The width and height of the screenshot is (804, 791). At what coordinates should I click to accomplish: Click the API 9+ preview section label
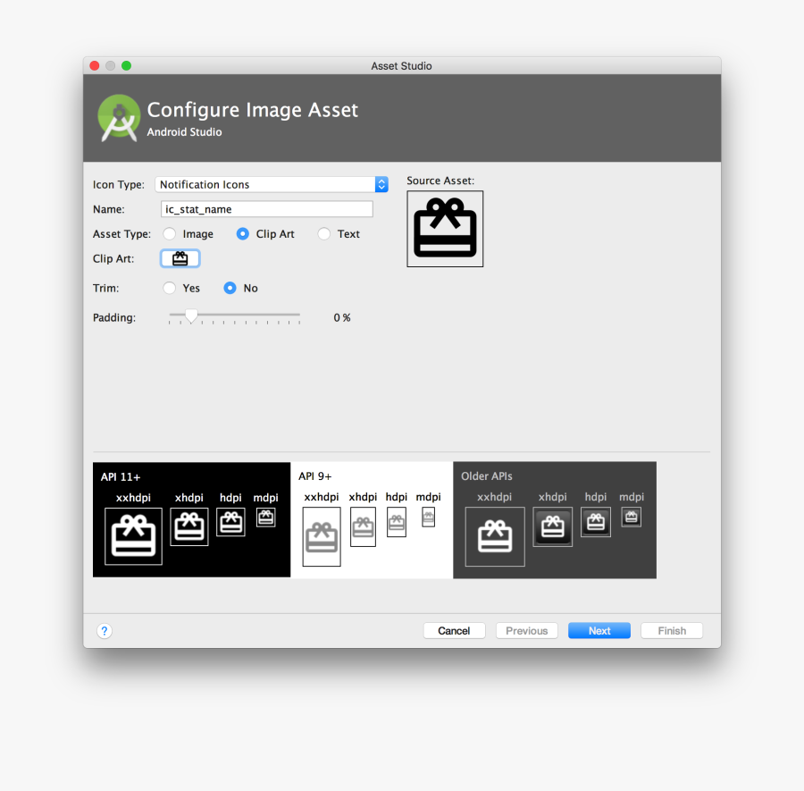coord(314,476)
